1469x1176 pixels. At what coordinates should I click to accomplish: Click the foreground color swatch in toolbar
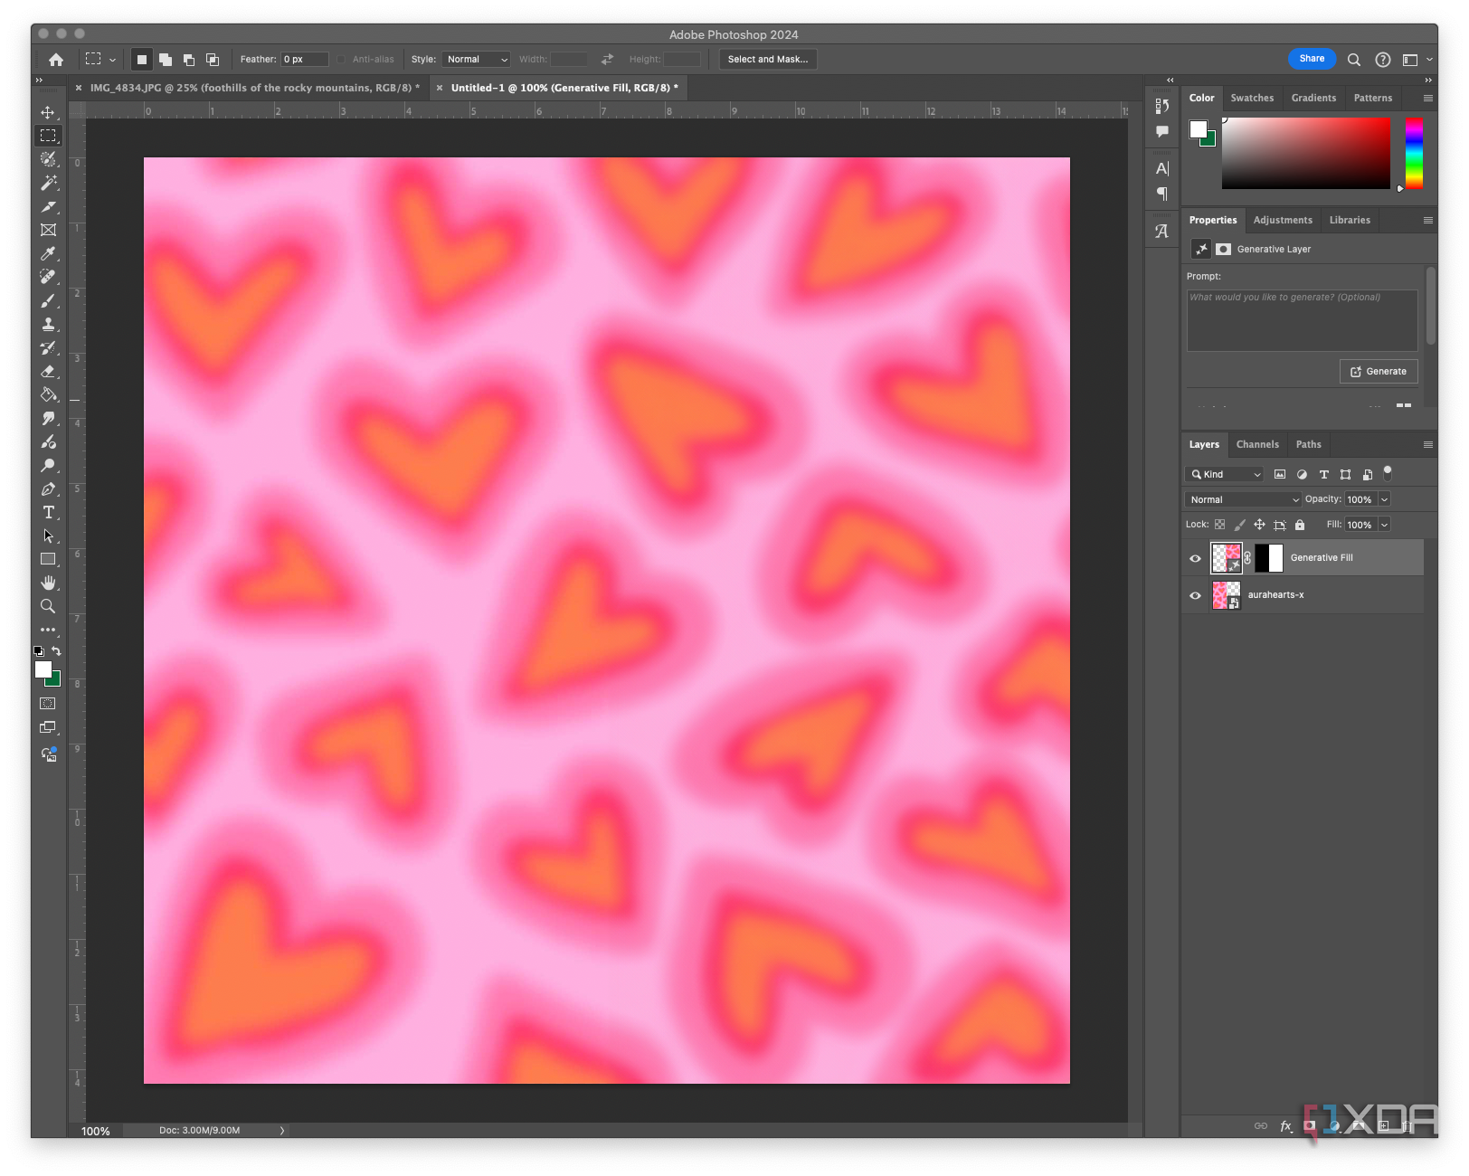click(x=43, y=669)
